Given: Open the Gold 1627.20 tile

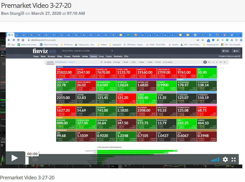Looking at the screenshot, I should click(x=66, y=111).
